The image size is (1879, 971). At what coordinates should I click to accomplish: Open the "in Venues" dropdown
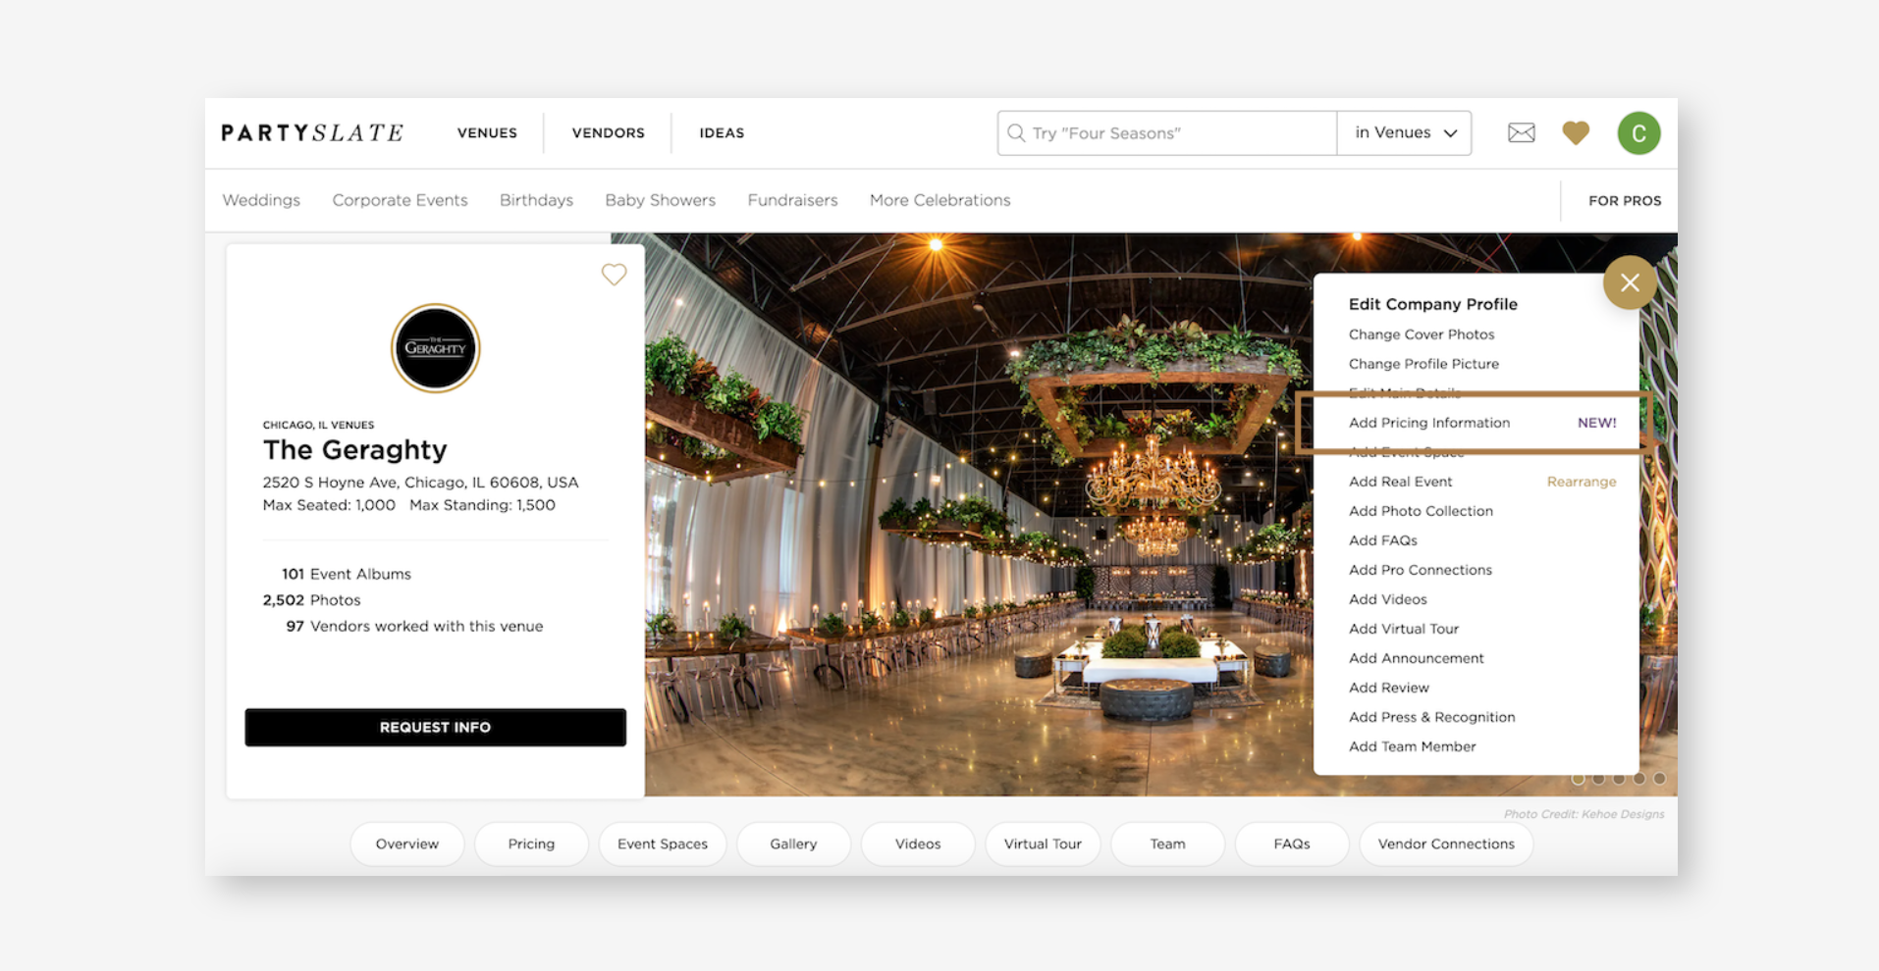click(x=1403, y=132)
